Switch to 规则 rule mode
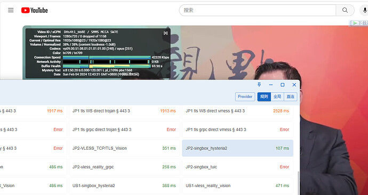The width and height of the screenshot is (368, 195). click(x=264, y=96)
